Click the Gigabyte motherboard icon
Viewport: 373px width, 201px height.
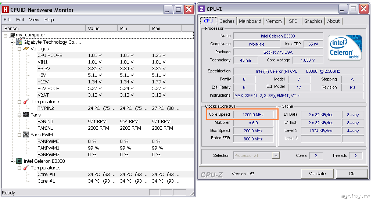click(19, 42)
